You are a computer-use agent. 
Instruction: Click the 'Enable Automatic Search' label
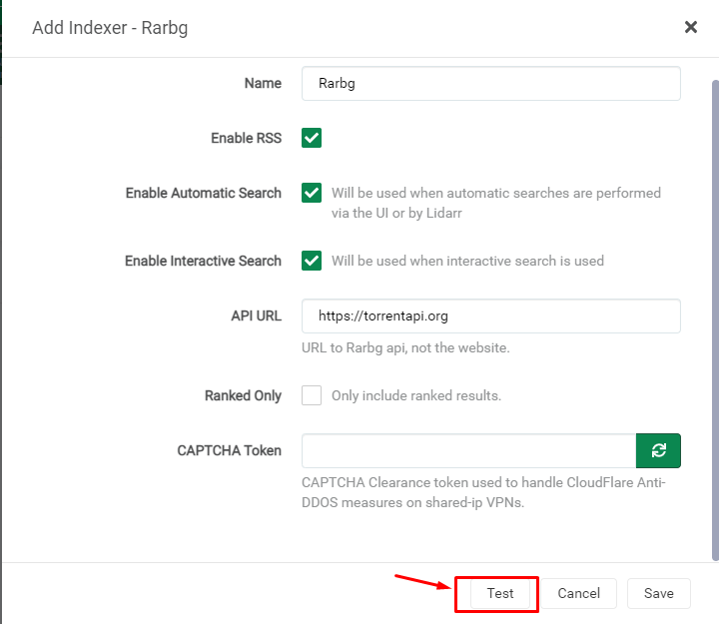point(203,193)
